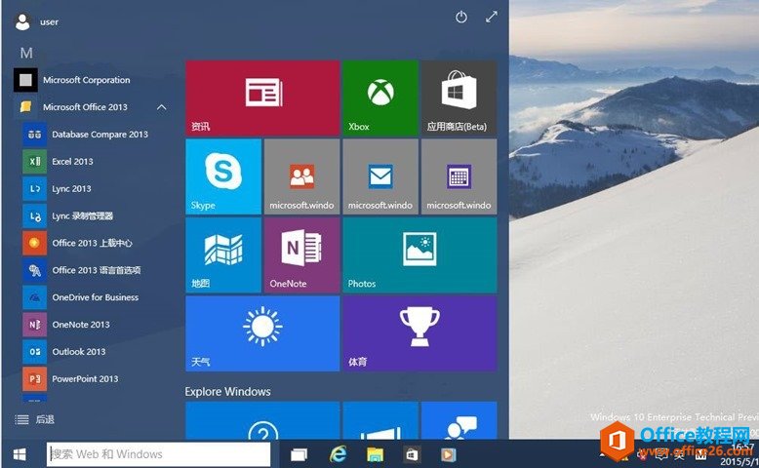The height and width of the screenshot is (468, 759).
Task: Open the 地图 maps tile
Action: click(x=223, y=255)
